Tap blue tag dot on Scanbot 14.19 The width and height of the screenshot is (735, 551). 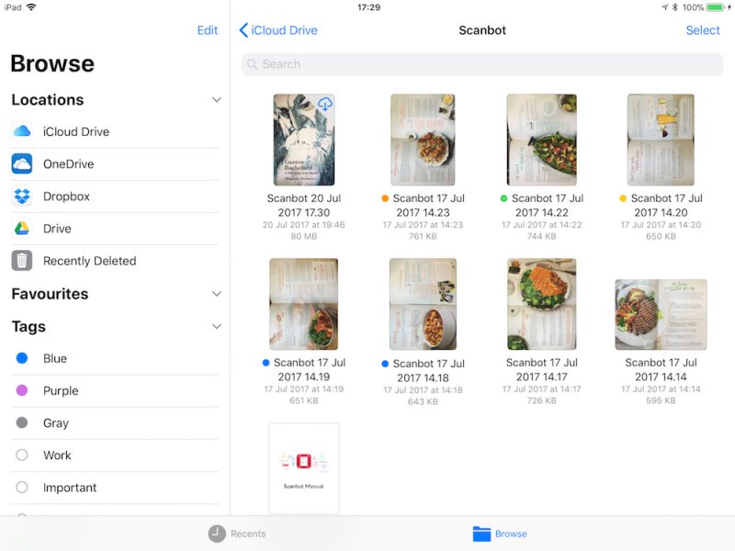[x=266, y=362]
